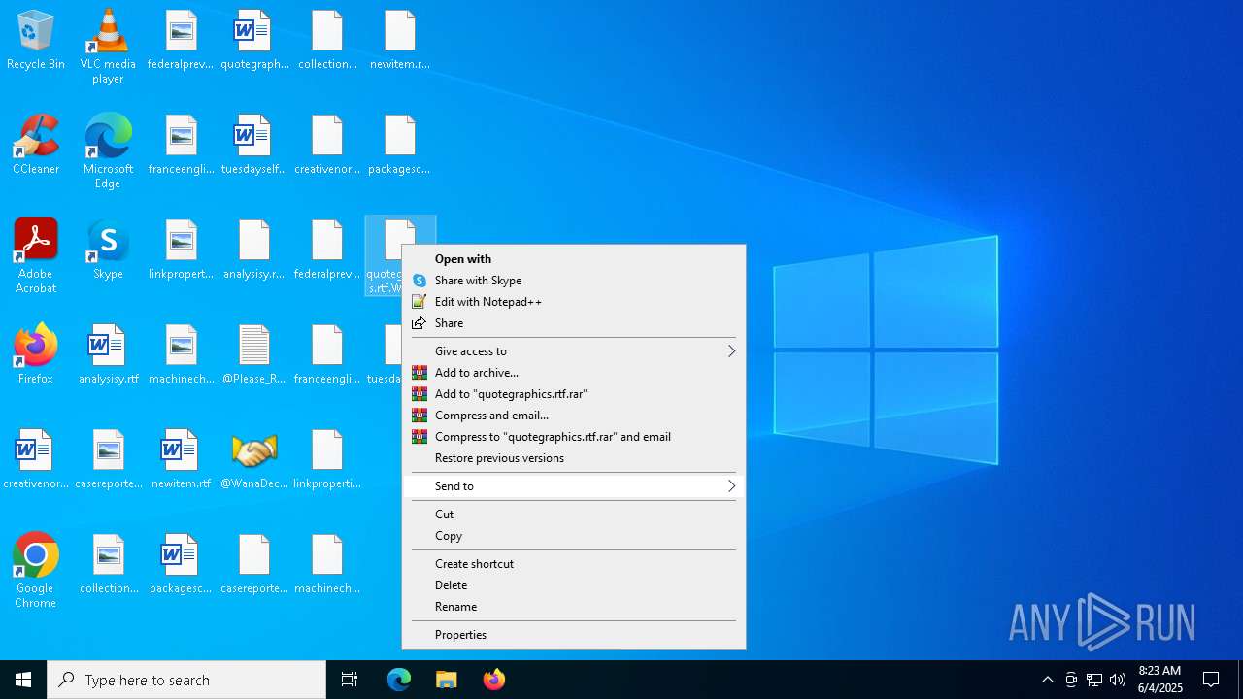Viewport: 1243px width, 699px height.
Task: Choose Add to "quotegraphics.rtf.rar"
Action: pyautogui.click(x=574, y=394)
